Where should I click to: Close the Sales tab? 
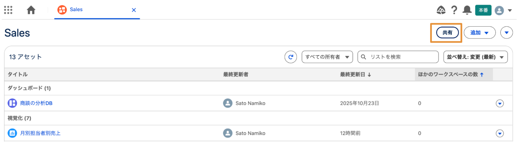(134, 10)
